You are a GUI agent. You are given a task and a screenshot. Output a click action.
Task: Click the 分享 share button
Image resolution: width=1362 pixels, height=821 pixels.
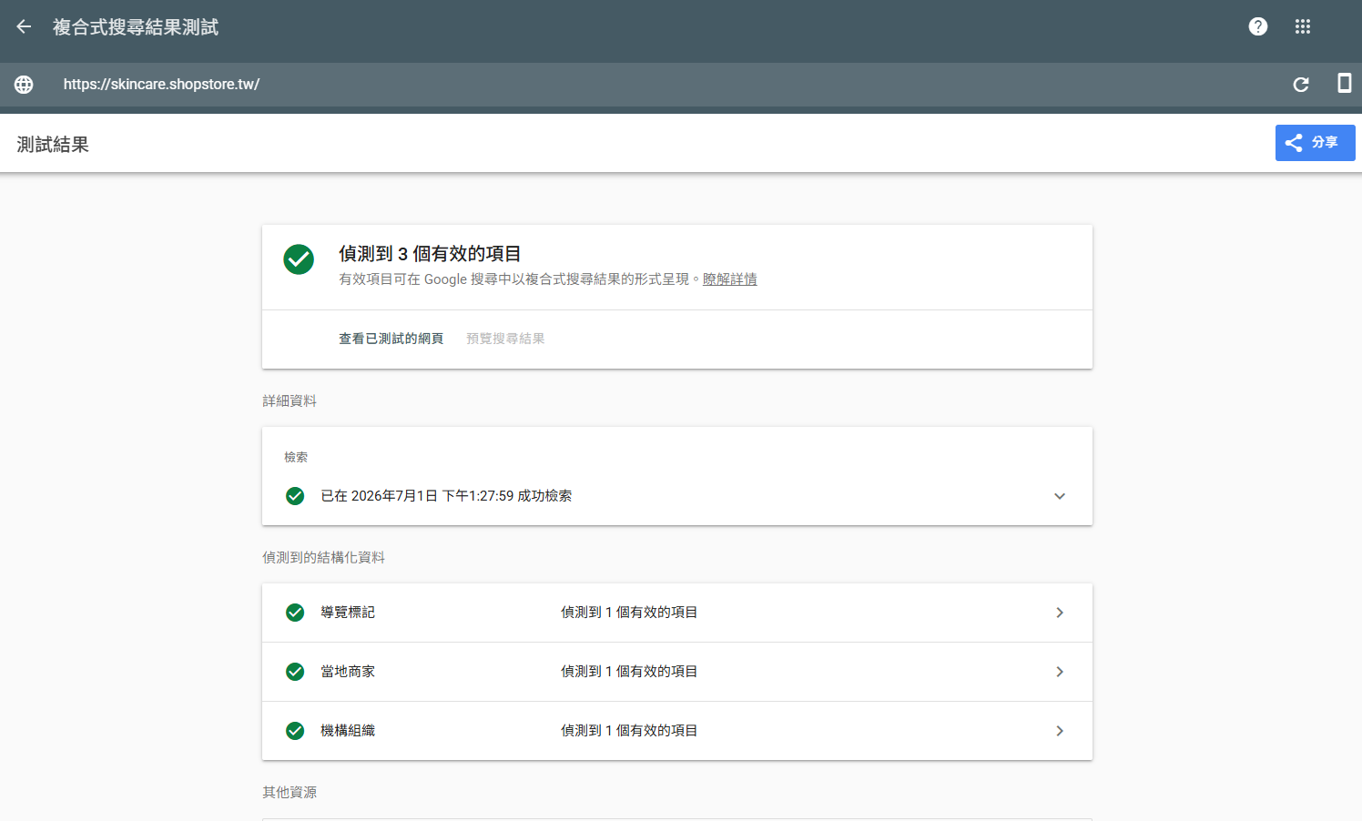pos(1315,143)
